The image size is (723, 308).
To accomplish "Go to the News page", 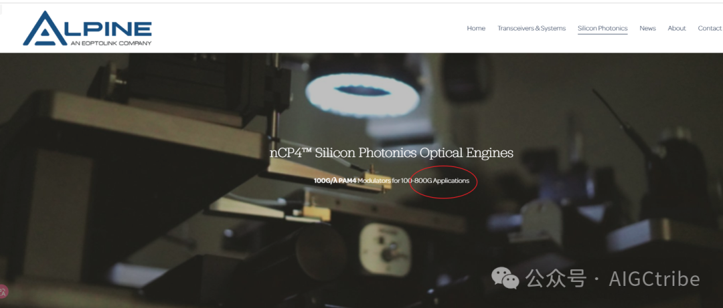I will pos(647,29).
